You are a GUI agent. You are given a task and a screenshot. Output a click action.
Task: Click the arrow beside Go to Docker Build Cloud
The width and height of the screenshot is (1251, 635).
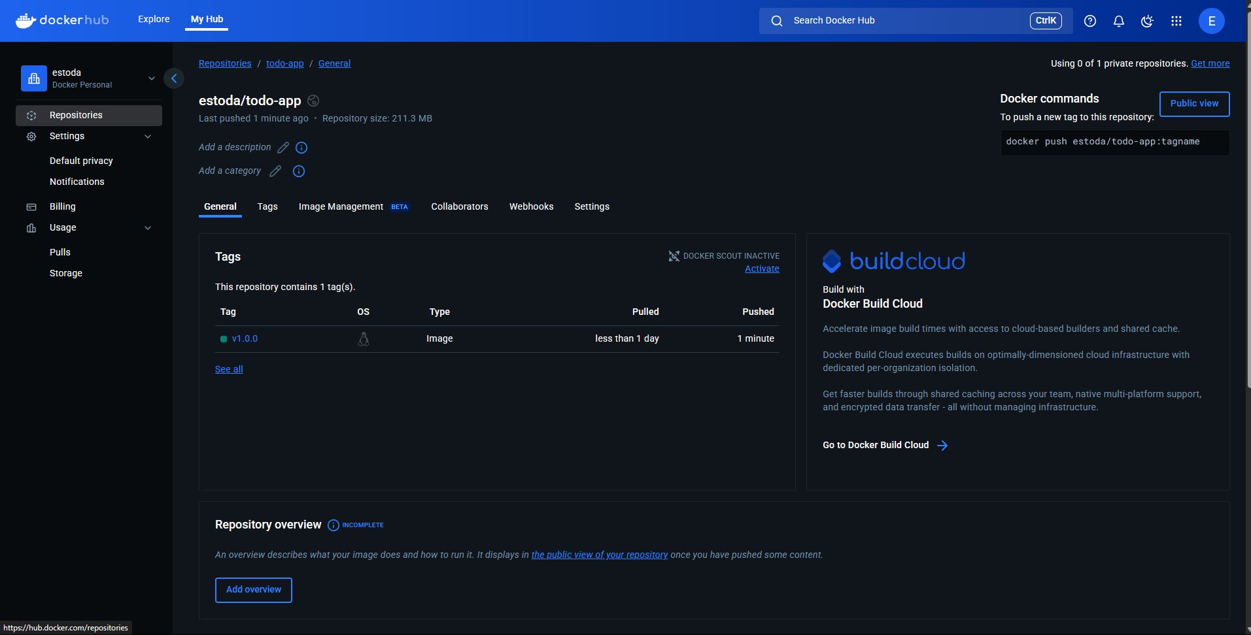point(942,446)
